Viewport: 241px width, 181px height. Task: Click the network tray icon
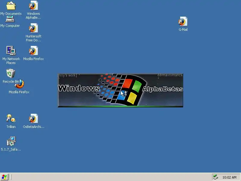click(216, 177)
